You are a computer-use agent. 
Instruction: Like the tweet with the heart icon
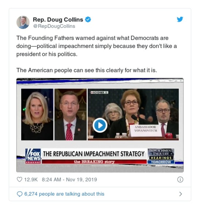[x=20, y=180]
